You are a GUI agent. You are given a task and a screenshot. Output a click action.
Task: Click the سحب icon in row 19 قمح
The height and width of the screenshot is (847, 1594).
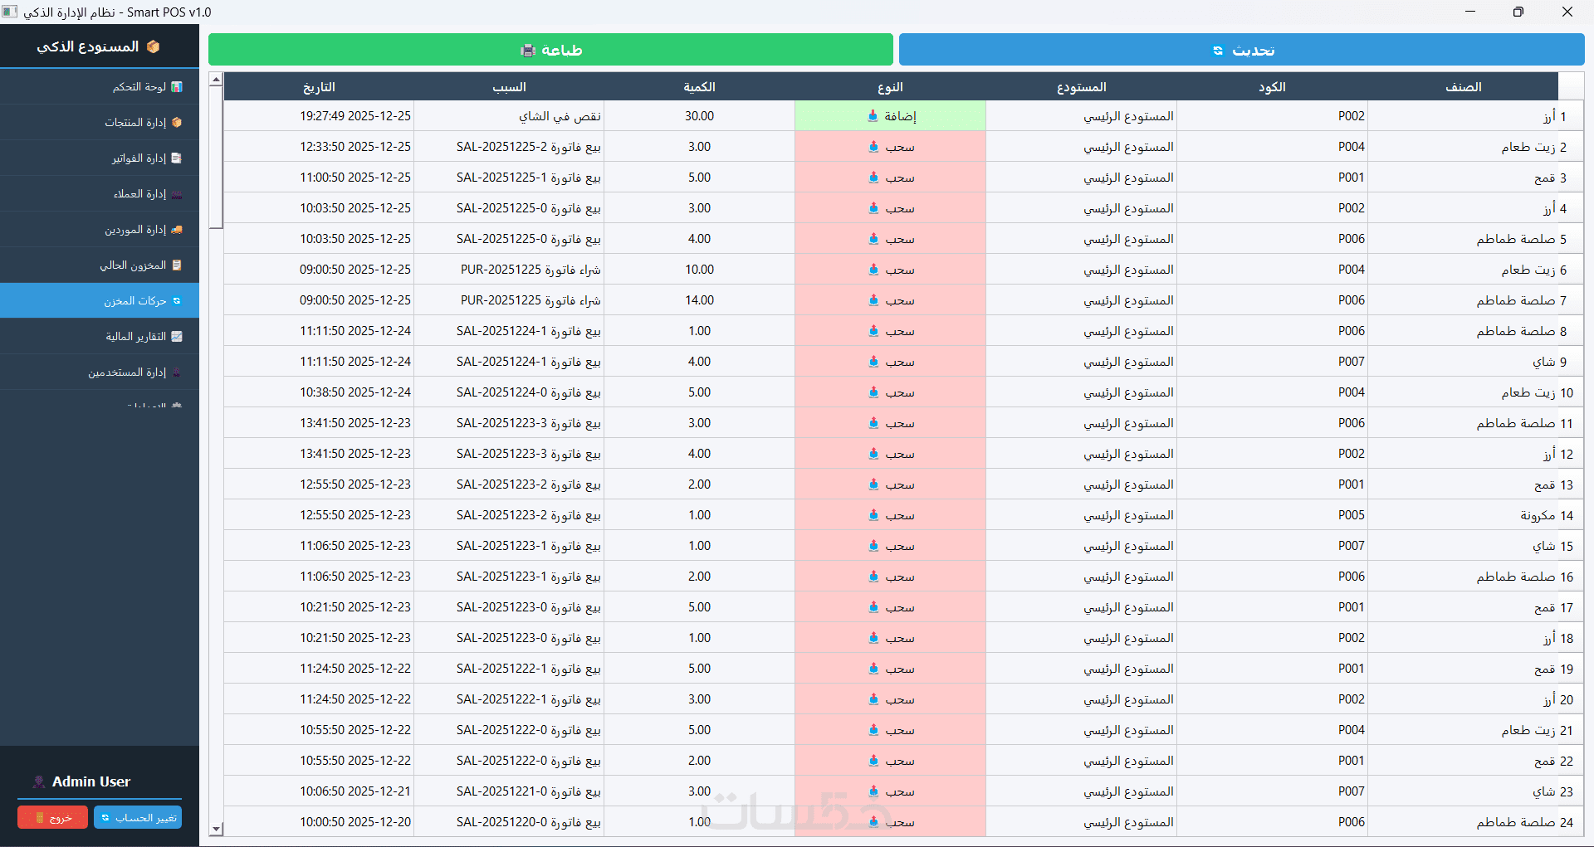873,669
